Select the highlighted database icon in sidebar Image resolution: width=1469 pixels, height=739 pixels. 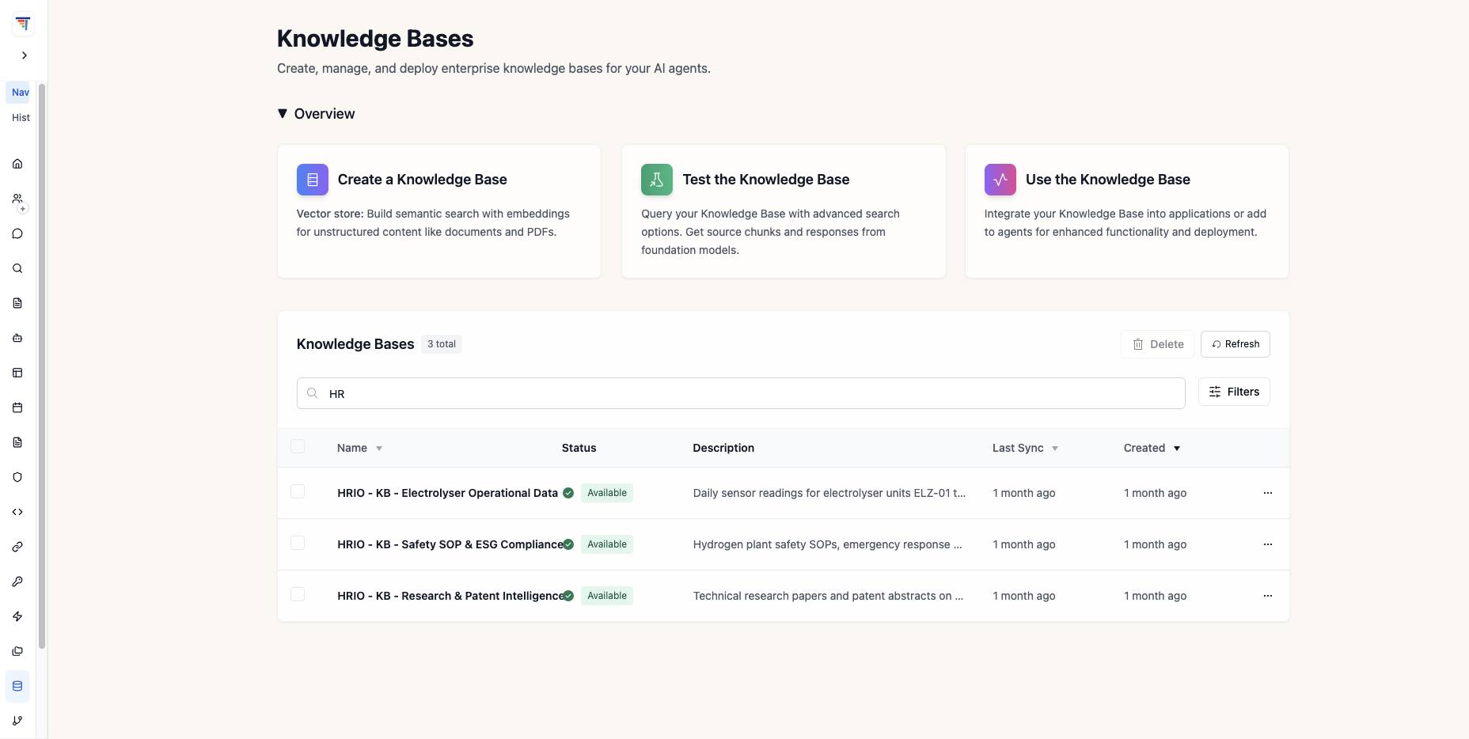(x=17, y=686)
